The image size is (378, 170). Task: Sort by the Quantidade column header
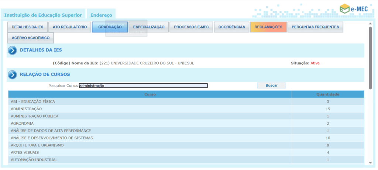pos(327,94)
